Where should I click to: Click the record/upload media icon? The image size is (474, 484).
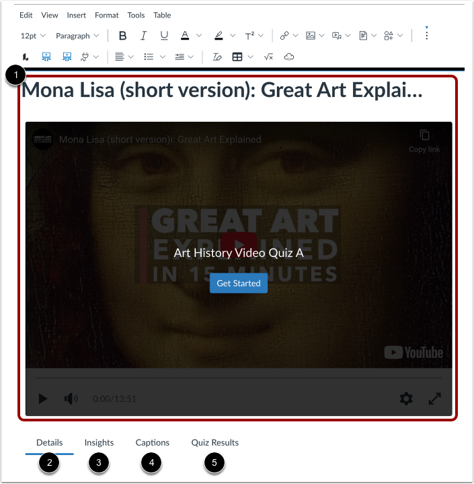tap(336, 36)
